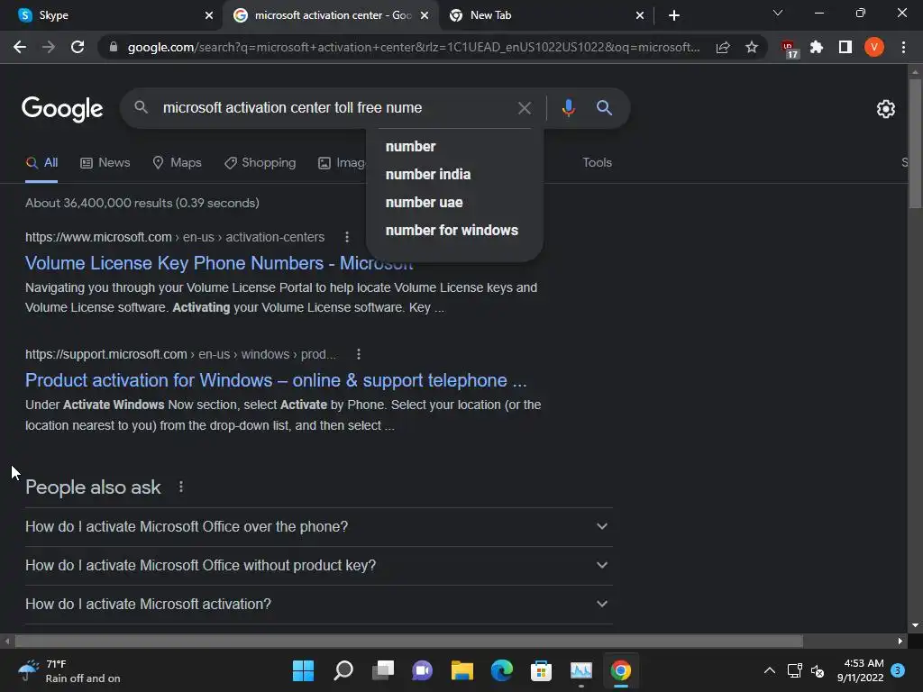923x692 pixels.
Task: Close the New Tab tab
Action: point(640,15)
